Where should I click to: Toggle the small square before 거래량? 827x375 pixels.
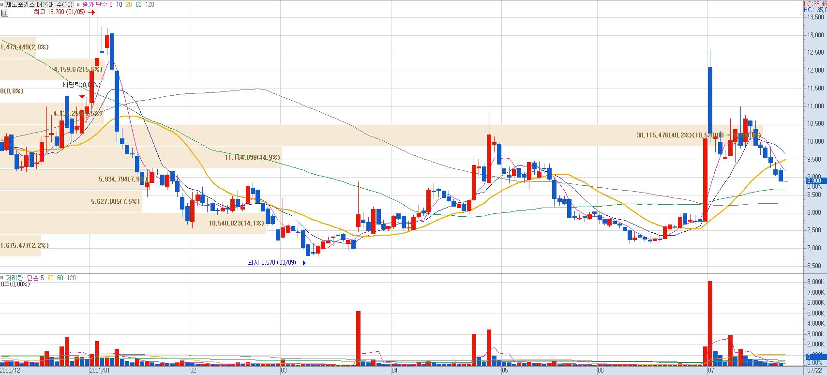coord(2,278)
